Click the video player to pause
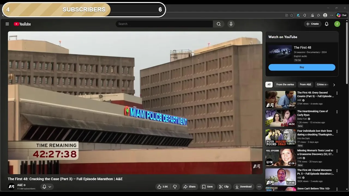Viewport: 349px width, 196px height. [x=135, y=103]
